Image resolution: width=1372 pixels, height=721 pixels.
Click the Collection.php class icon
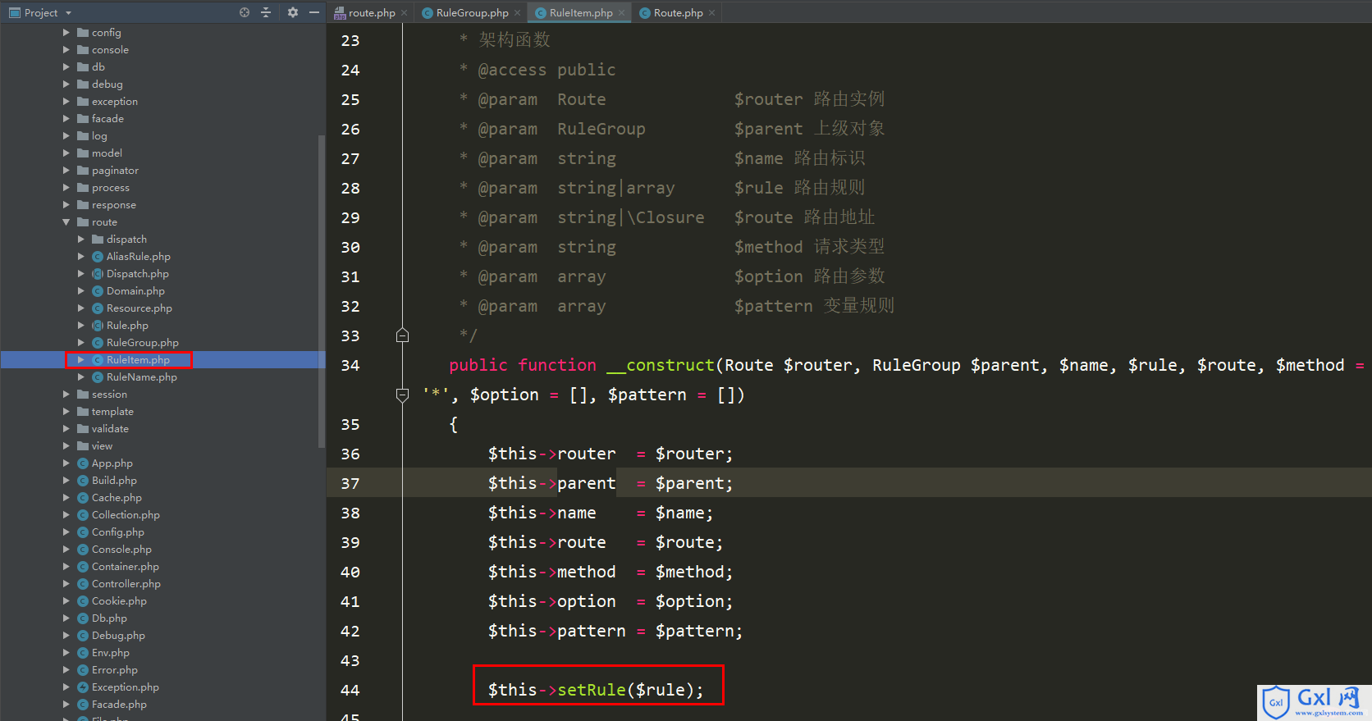(x=83, y=515)
